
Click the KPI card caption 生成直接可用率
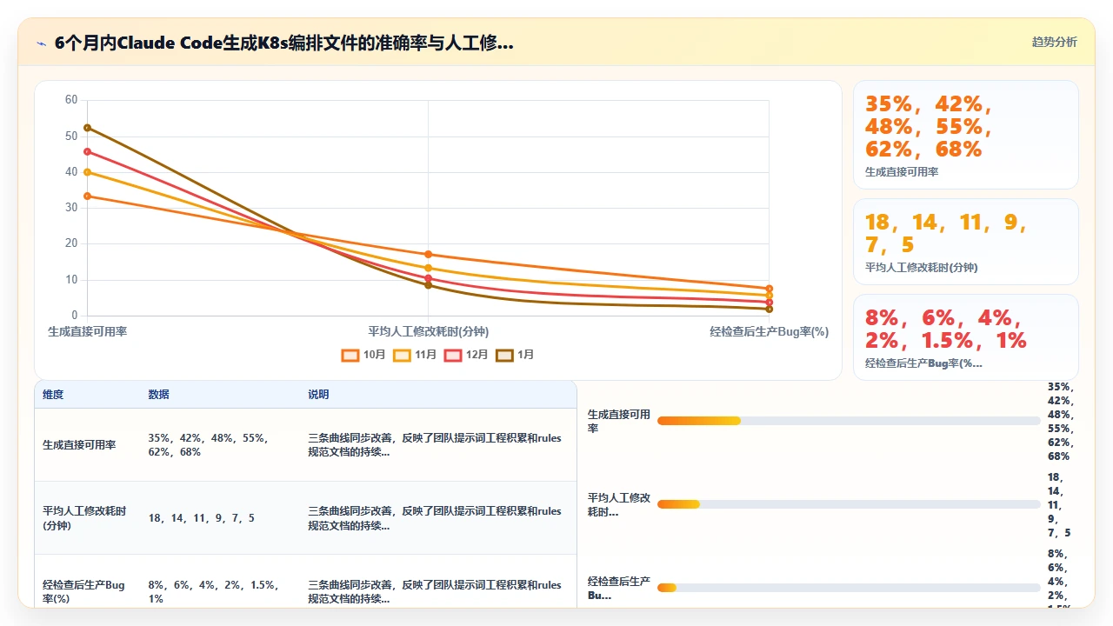[902, 172]
